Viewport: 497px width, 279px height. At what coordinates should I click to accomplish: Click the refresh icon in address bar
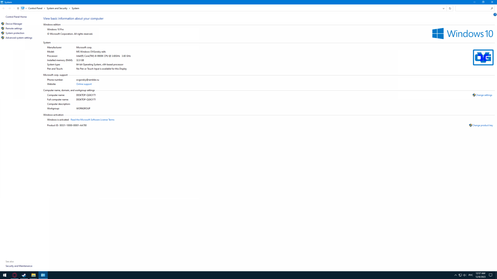[x=450, y=8]
